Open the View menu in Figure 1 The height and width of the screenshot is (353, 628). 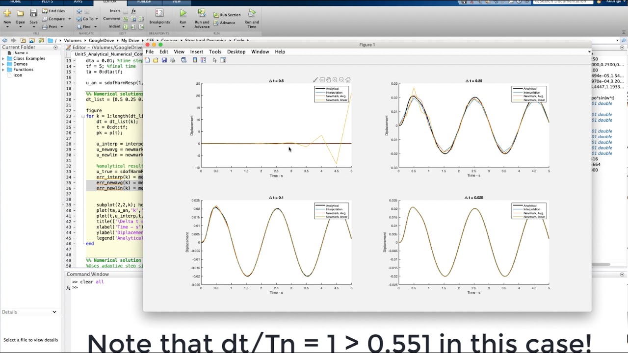pyautogui.click(x=179, y=51)
